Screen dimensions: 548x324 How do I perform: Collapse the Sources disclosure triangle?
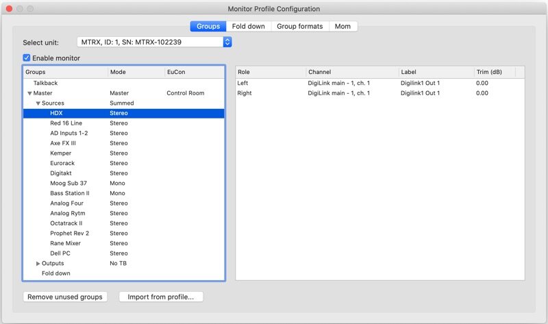pyautogui.click(x=38, y=103)
